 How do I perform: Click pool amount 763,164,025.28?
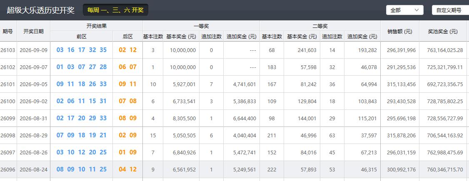[443, 50]
